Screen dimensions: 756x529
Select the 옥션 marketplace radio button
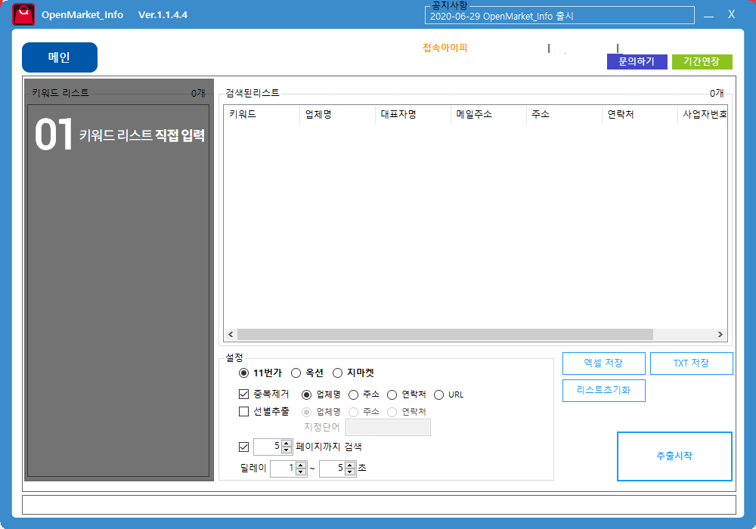point(296,373)
